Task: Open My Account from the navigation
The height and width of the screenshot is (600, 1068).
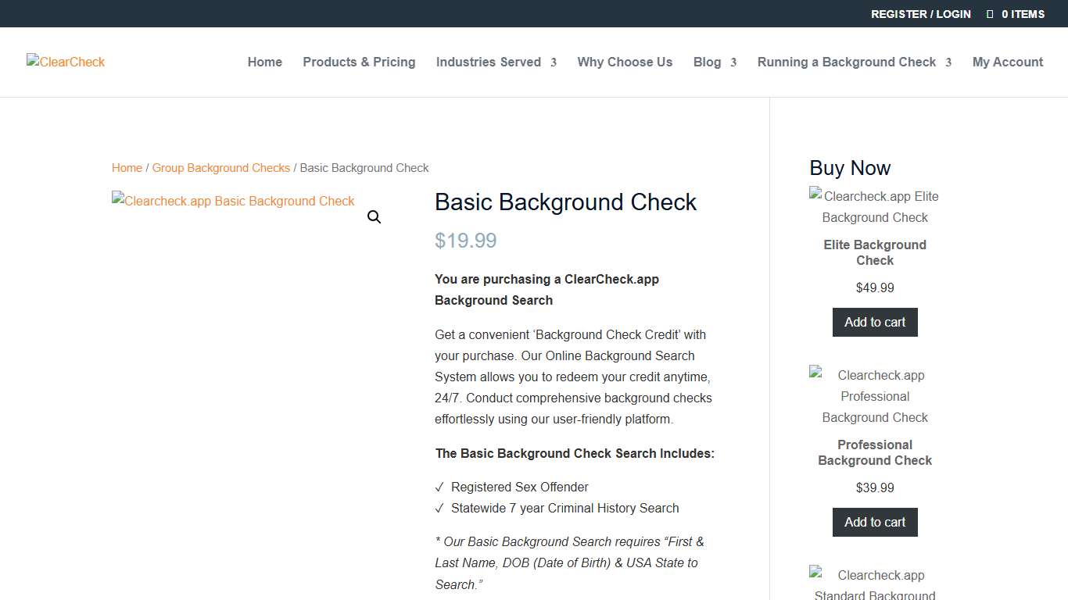Action: (x=1007, y=62)
